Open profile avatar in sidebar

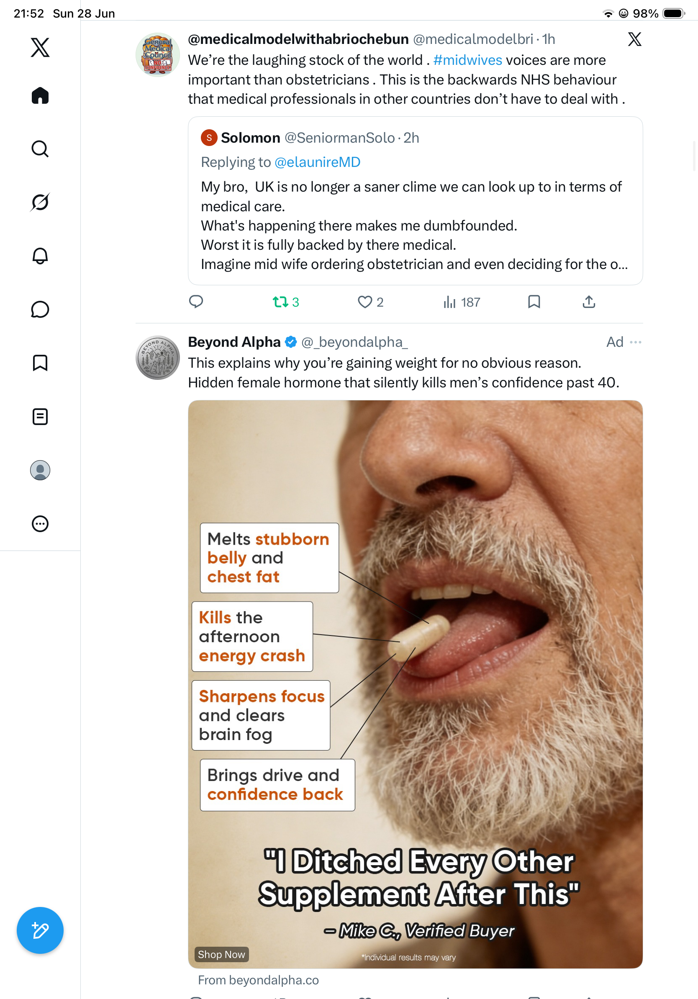tap(40, 470)
